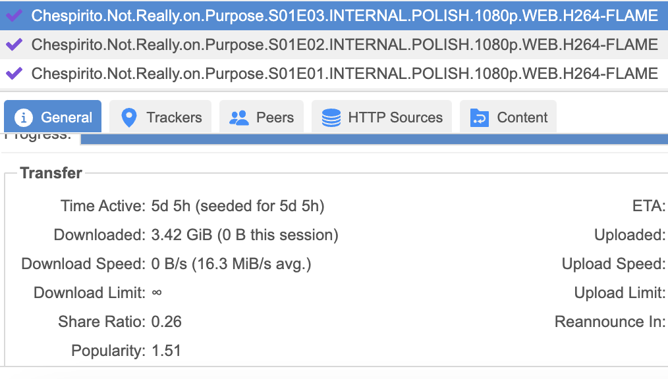The image size is (668, 379).
Task: Click the Time Active value text
Action: (x=238, y=206)
